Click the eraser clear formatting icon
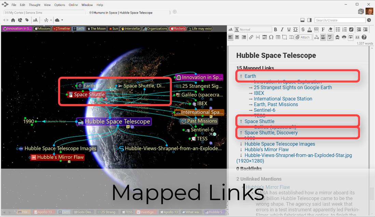 click(x=330, y=30)
